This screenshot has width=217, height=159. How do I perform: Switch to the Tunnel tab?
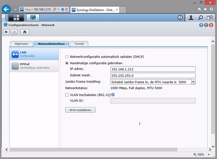tap(79, 44)
